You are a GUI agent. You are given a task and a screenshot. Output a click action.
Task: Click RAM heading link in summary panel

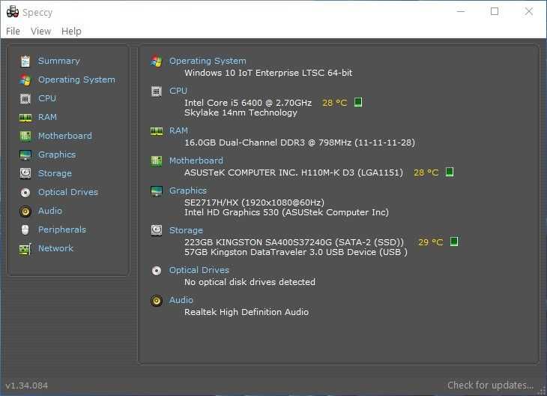178,130
